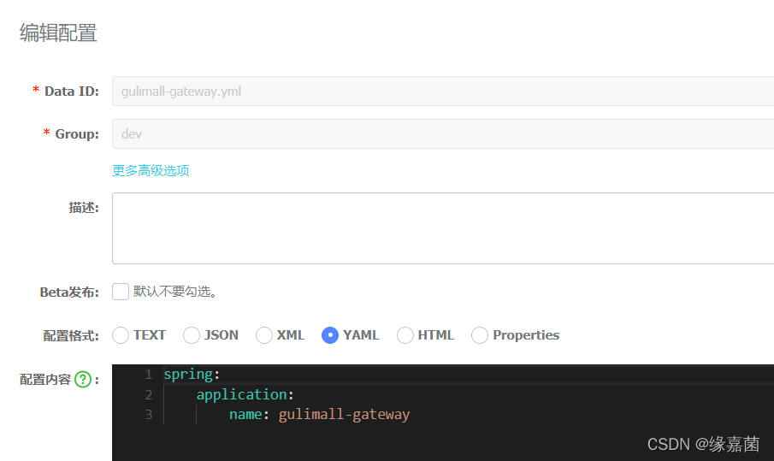Focus the 描述 description text area
This screenshot has width=774, height=461.
[443, 228]
